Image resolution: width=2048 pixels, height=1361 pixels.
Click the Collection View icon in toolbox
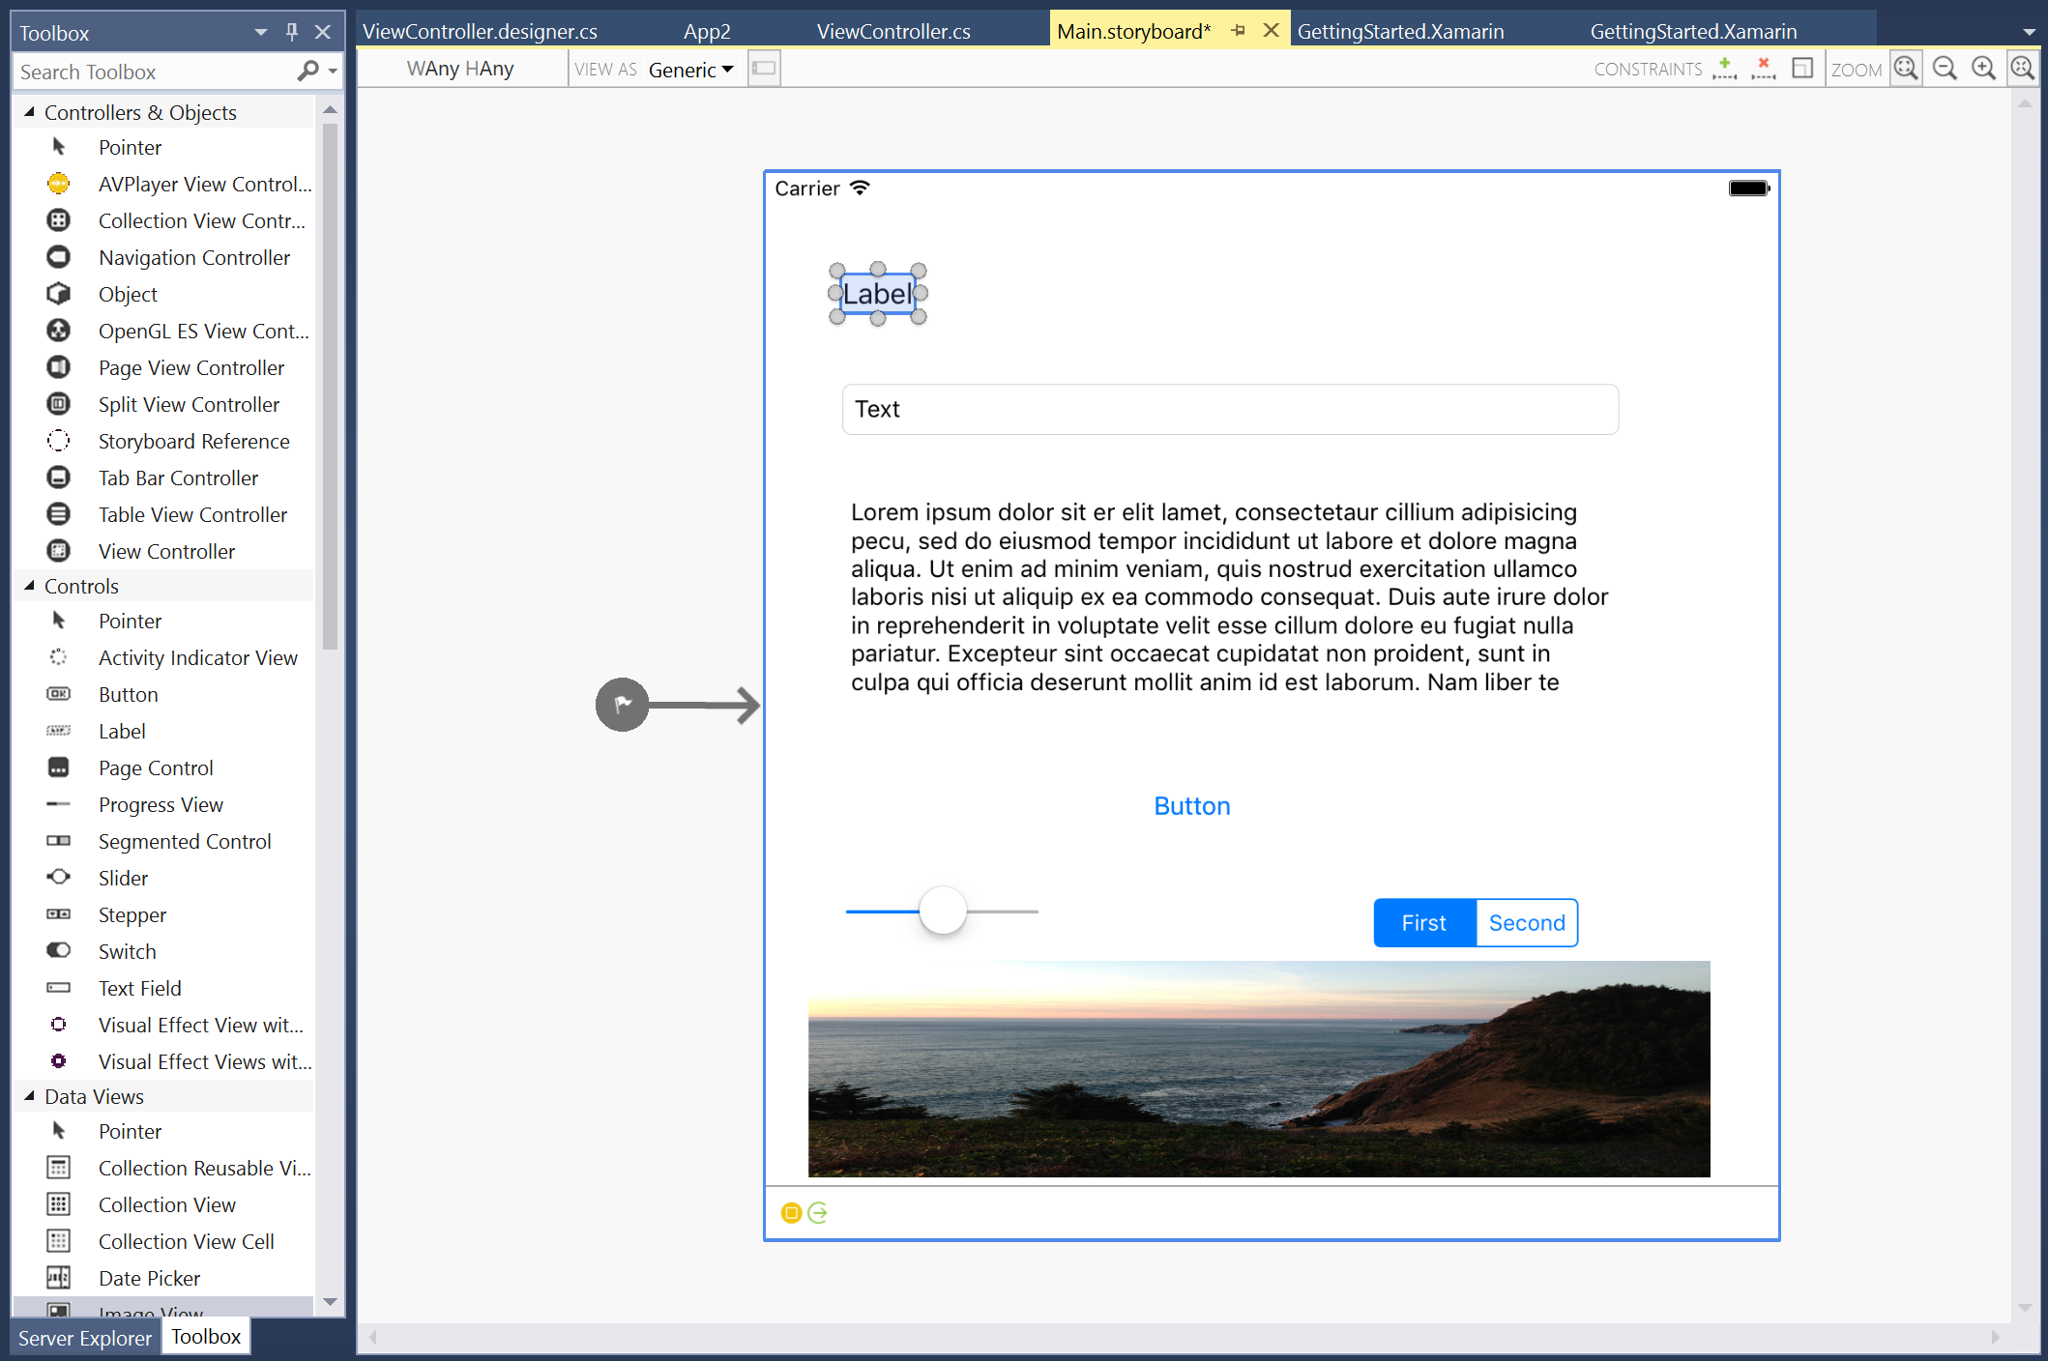55,1204
